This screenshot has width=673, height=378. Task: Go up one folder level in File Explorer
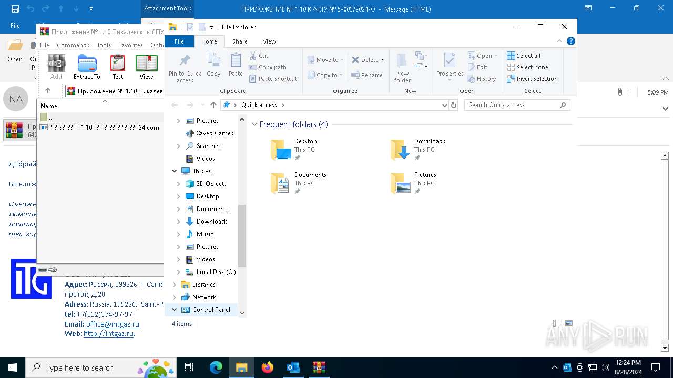pyautogui.click(x=213, y=105)
